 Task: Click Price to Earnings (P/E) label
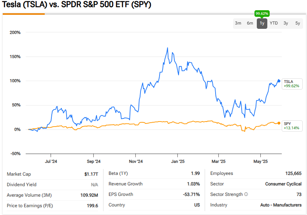[x=30, y=206]
